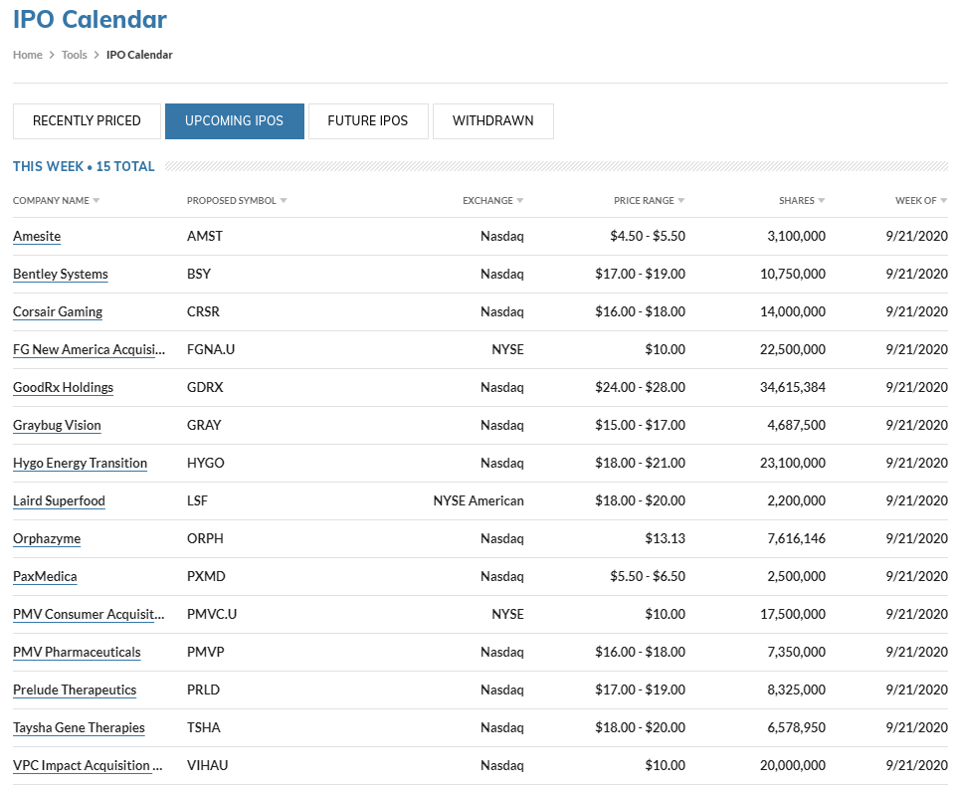Image resolution: width=958 pixels, height=790 pixels.
Task: Click the $15.00 - $17.00 price range
Action: pos(641,426)
